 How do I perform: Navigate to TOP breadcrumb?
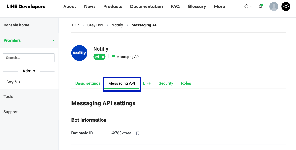coord(75,25)
